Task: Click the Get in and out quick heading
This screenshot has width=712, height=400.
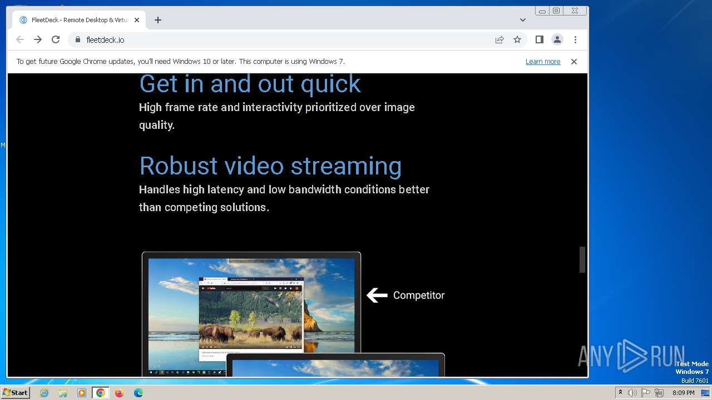Action: pyautogui.click(x=250, y=84)
